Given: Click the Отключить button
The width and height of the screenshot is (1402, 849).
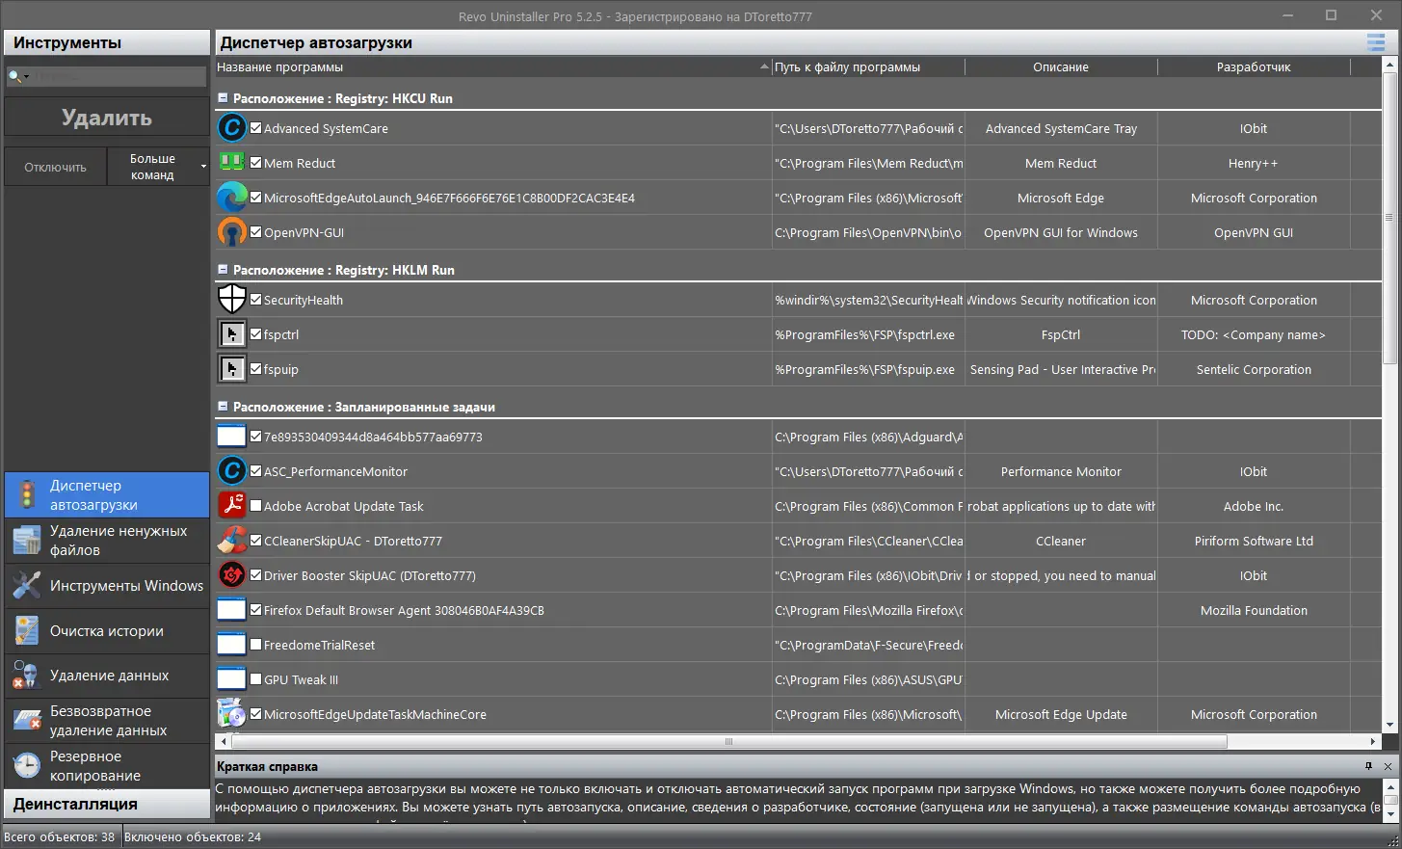Looking at the screenshot, I should (56, 167).
